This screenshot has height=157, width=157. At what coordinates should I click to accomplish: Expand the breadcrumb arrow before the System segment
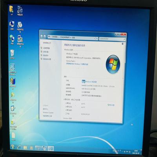click(71, 38)
